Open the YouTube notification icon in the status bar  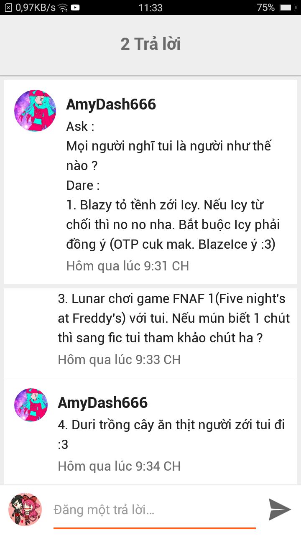click(x=76, y=7)
